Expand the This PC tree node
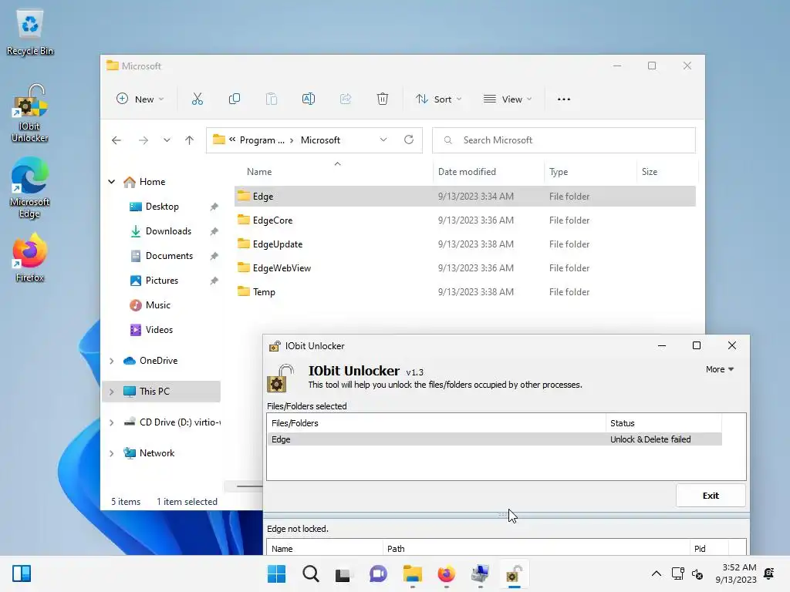This screenshot has height=592, width=790. point(111,392)
